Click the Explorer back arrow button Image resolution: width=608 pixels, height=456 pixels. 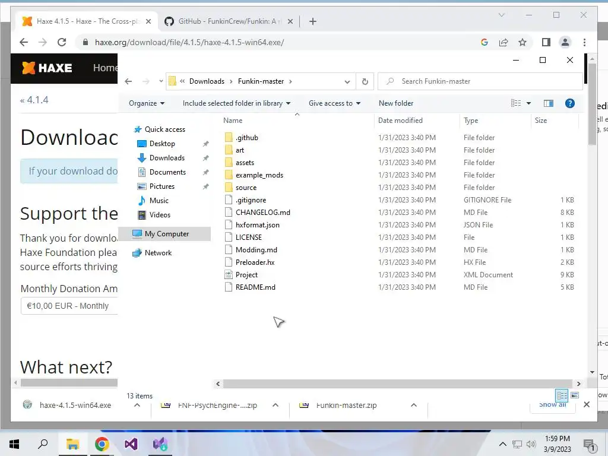click(128, 81)
